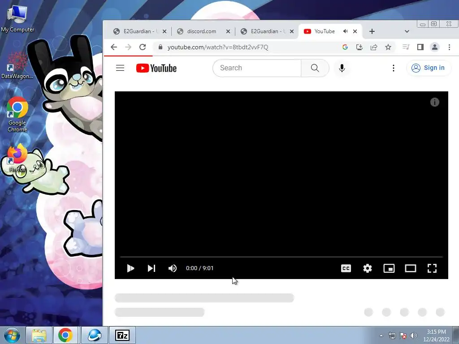Screen dimensions: 459x344
Task: Open YouTube hamburger guide menu
Action: tap(120, 68)
